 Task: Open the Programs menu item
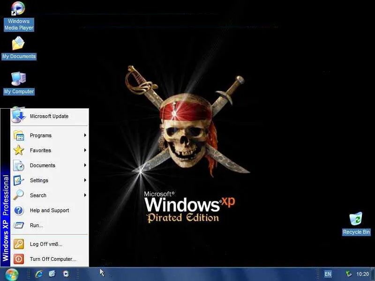coord(50,135)
